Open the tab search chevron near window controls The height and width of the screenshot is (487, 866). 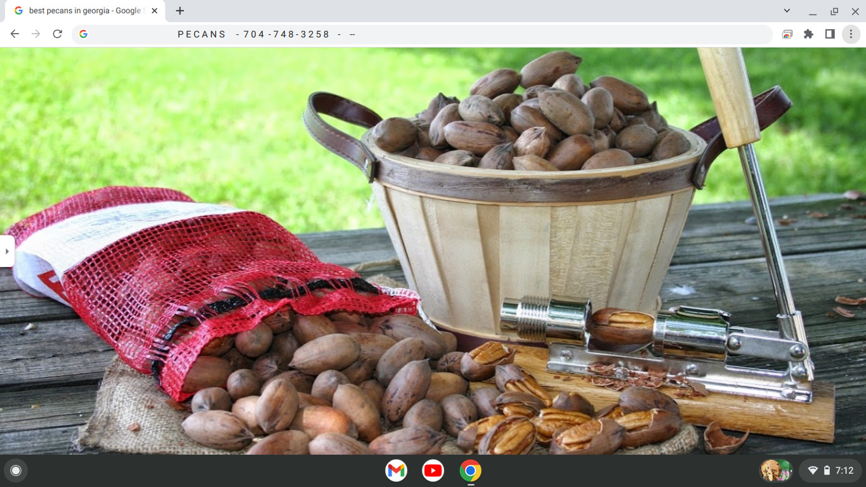pyautogui.click(x=787, y=11)
